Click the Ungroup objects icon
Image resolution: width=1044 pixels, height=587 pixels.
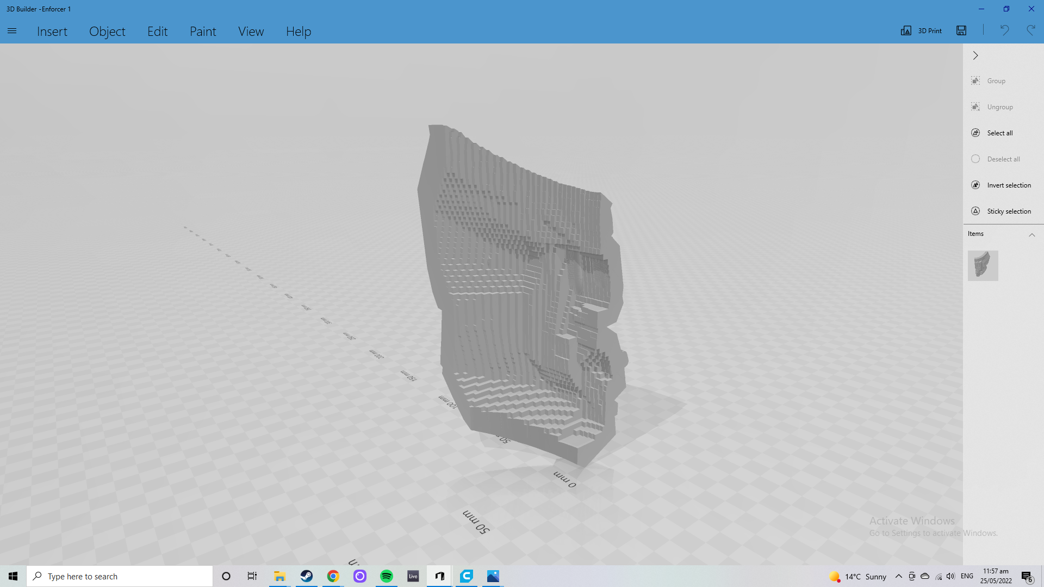click(x=975, y=107)
